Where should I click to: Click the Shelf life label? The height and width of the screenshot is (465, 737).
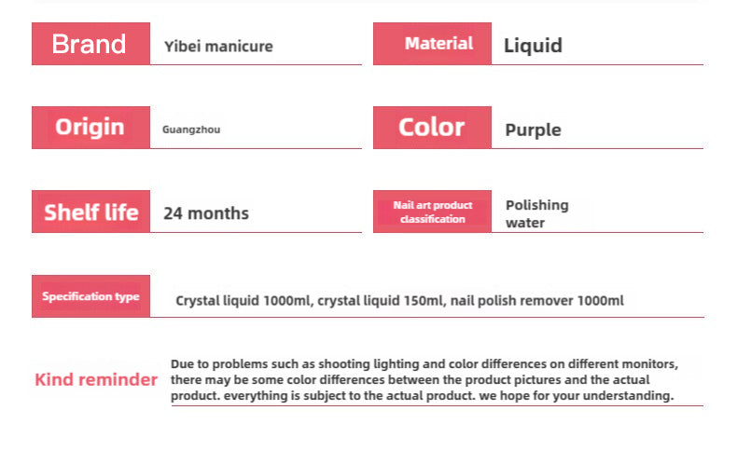coord(90,212)
